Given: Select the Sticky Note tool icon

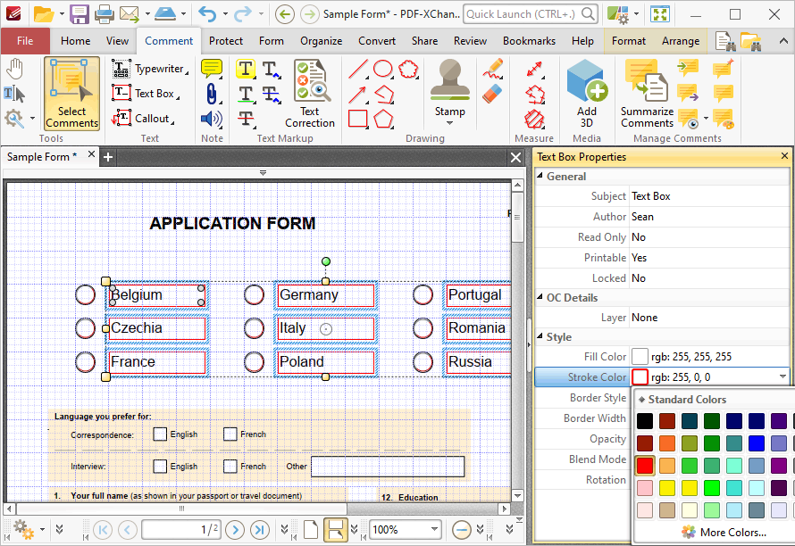Looking at the screenshot, I should coord(212,69).
